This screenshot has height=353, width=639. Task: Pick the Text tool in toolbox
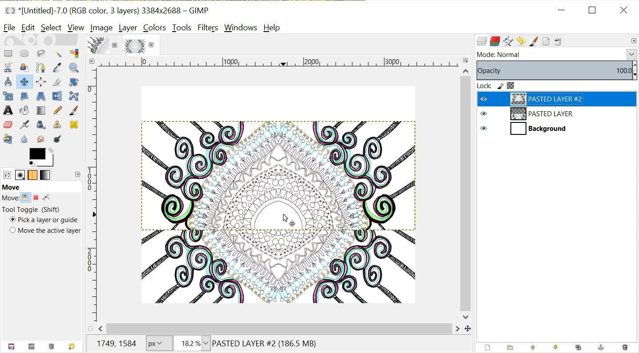click(x=8, y=110)
